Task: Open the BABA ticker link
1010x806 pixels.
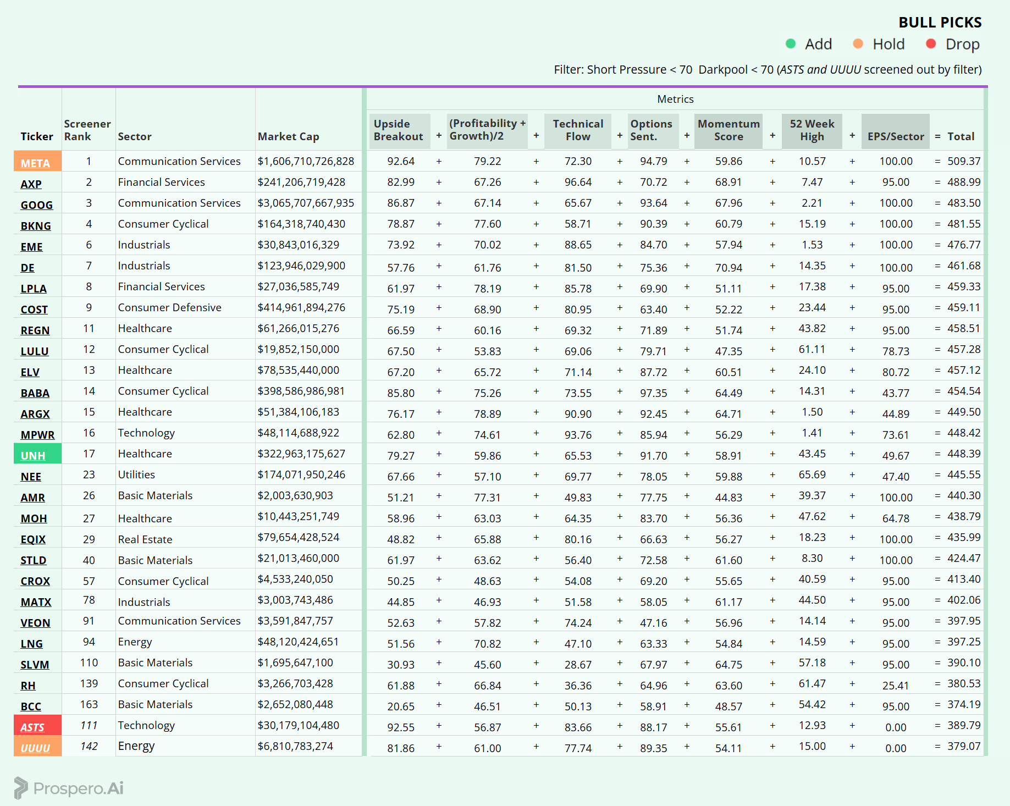Action: [x=35, y=393]
